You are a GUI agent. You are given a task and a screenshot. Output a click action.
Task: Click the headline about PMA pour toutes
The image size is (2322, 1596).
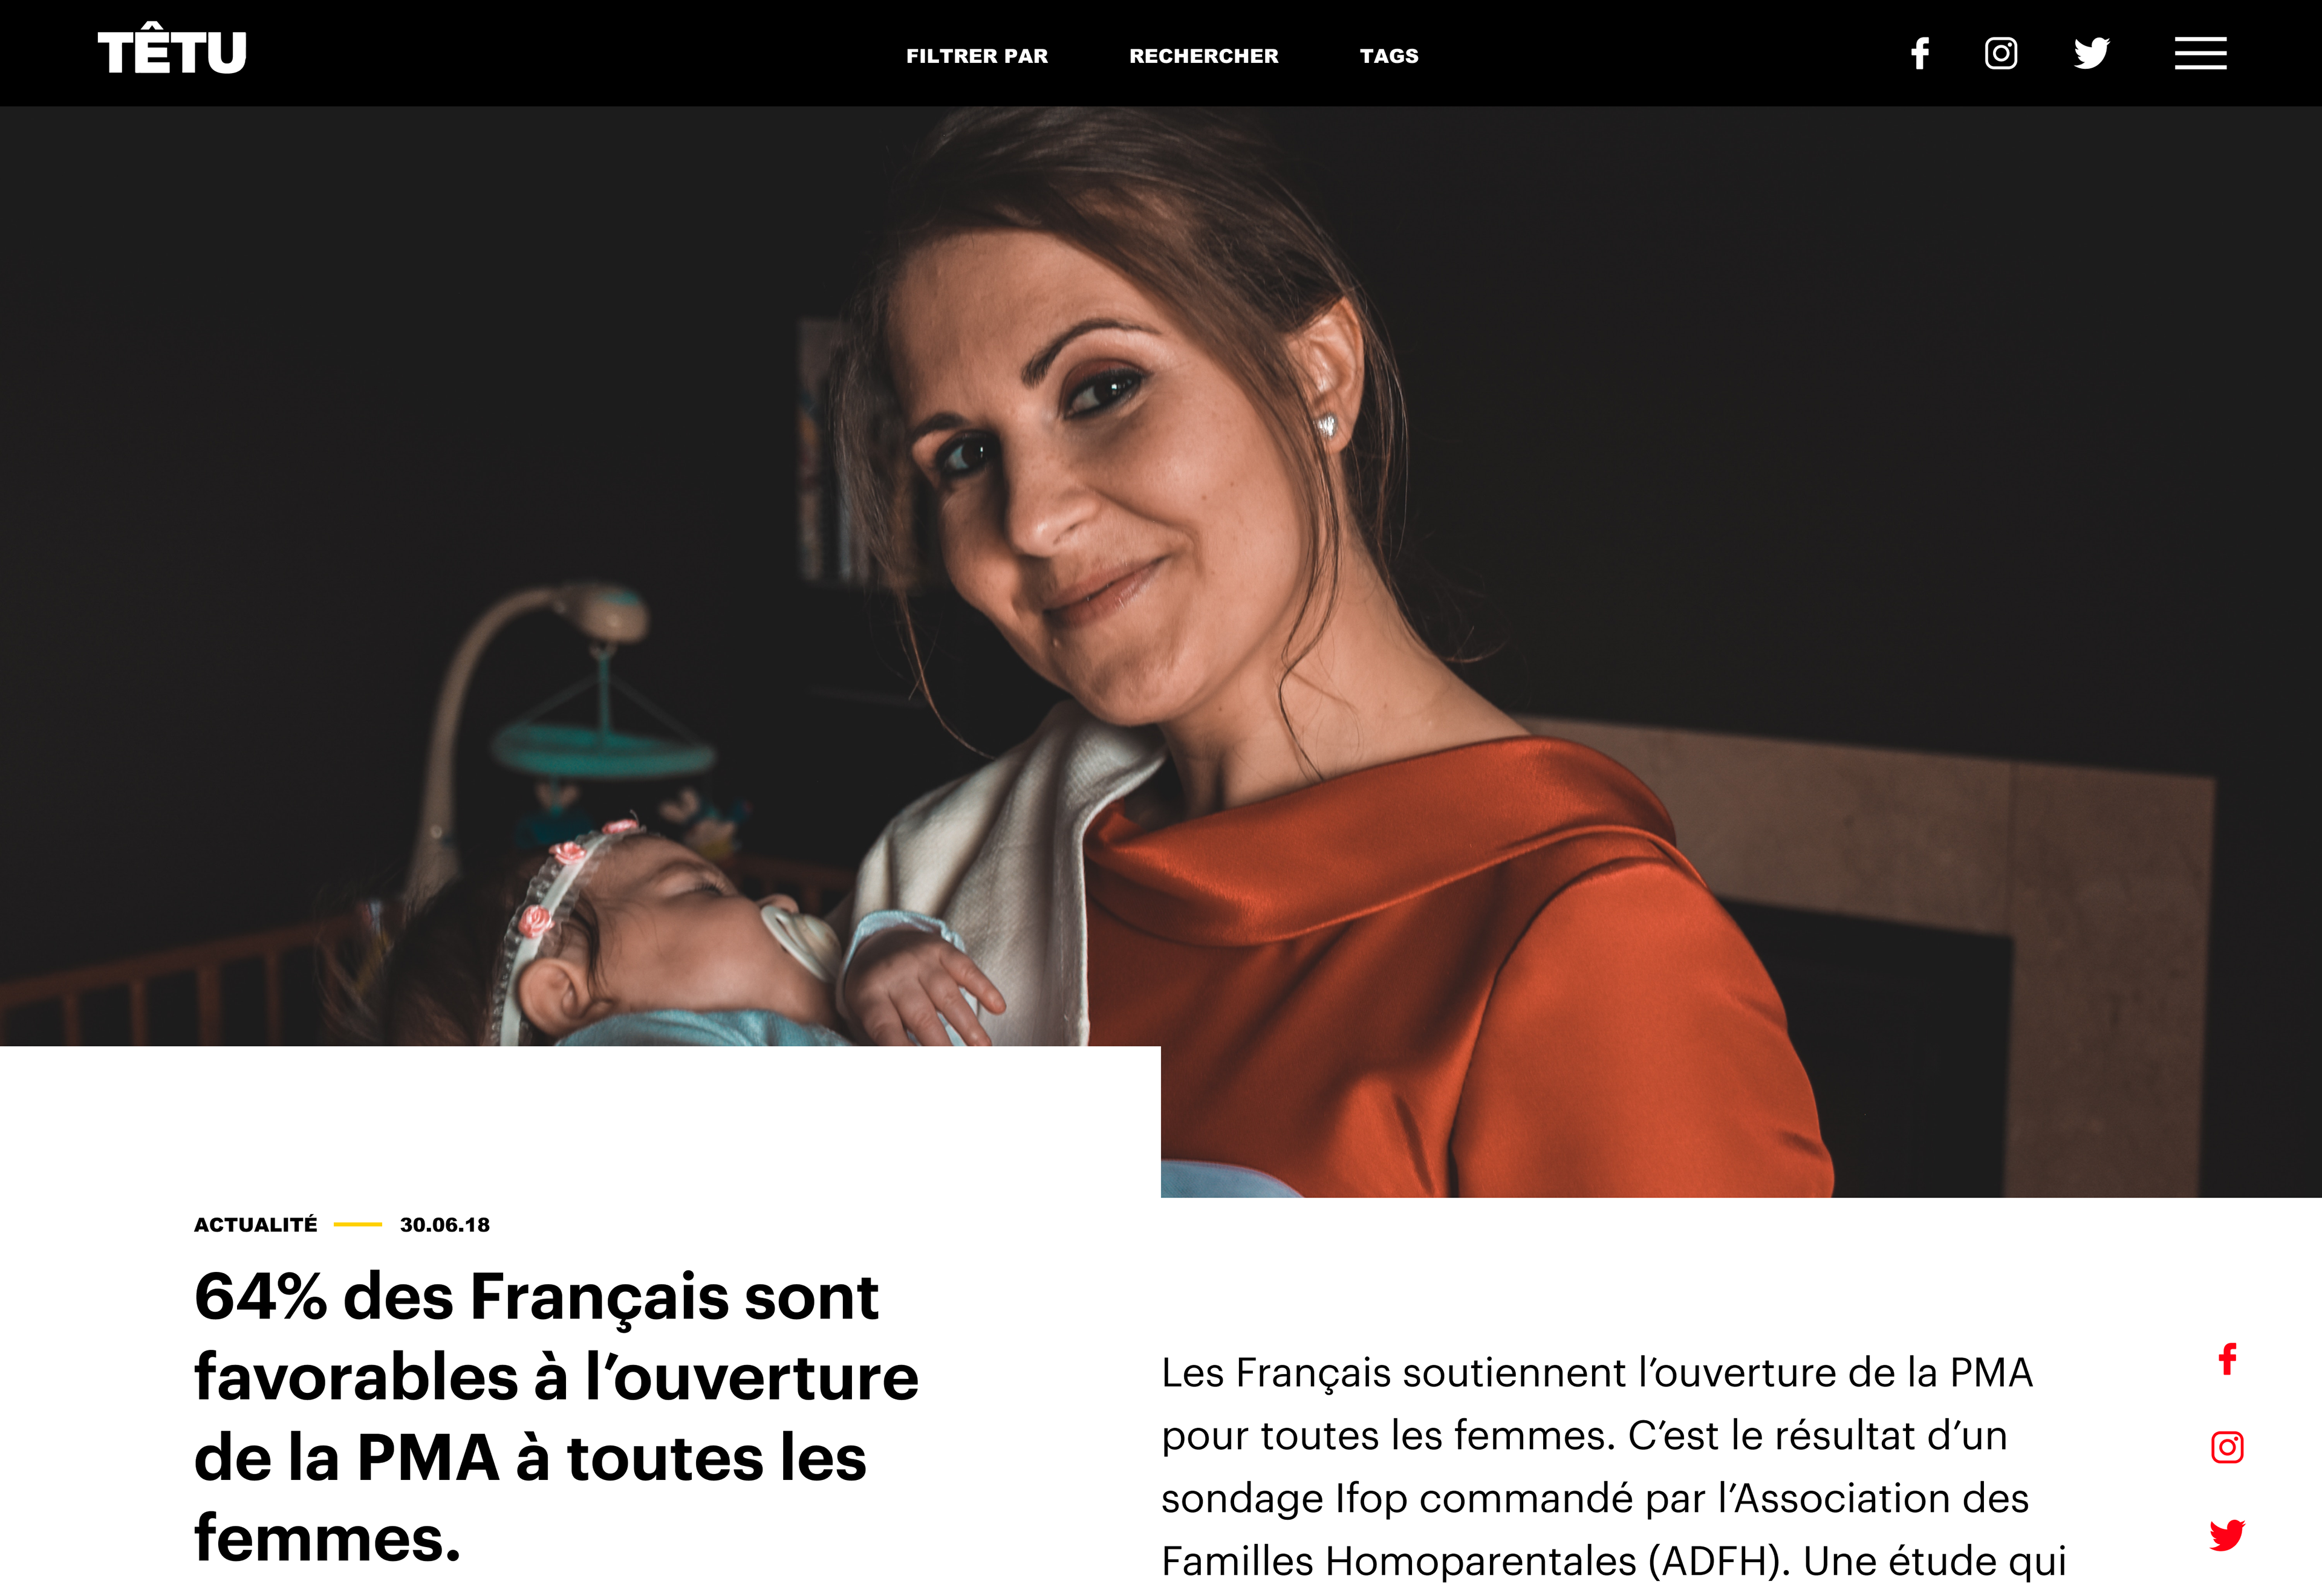(x=556, y=1416)
